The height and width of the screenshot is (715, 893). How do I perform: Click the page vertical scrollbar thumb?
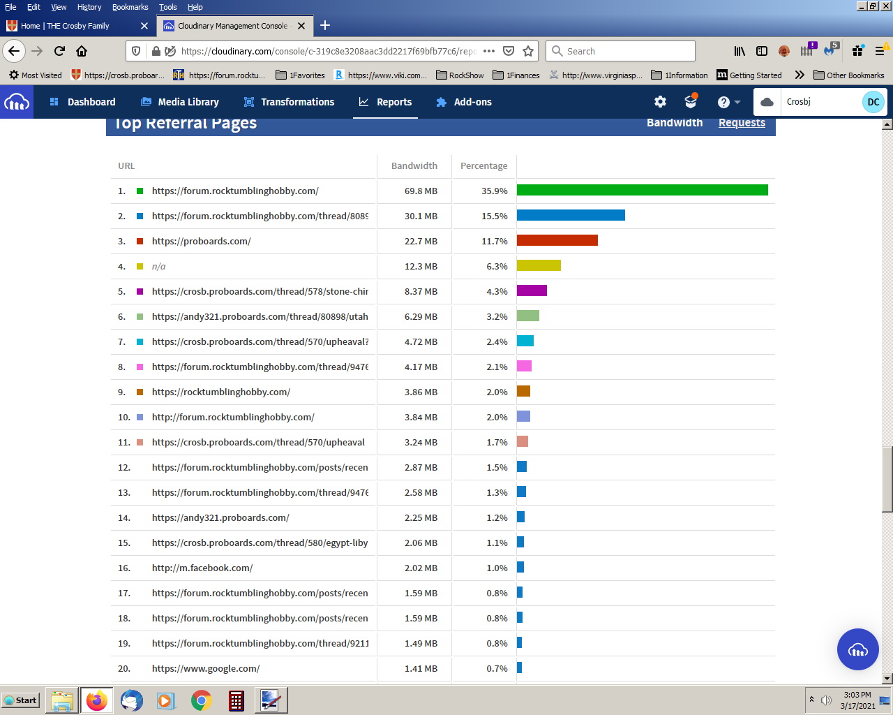click(x=887, y=479)
